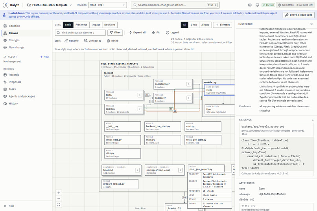This screenshot has width=317, height=211.
Task: Click the History clock icon
Action: click(x=5, y=104)
